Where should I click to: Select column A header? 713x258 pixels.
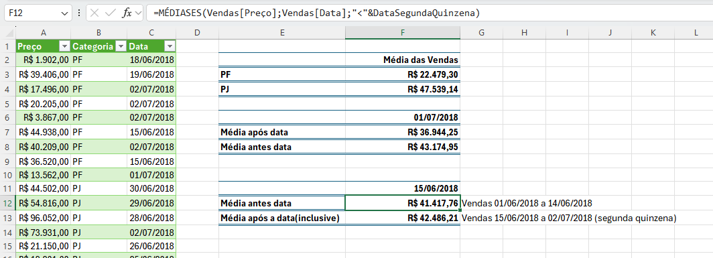click(43, 32)
